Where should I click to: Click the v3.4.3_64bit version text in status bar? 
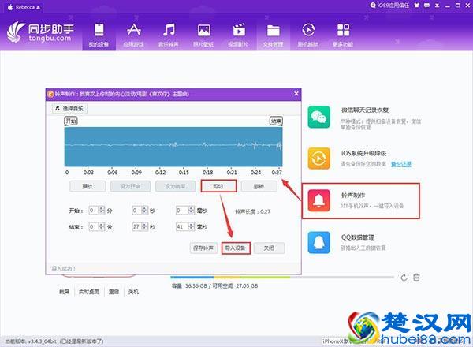click(42, 341)
